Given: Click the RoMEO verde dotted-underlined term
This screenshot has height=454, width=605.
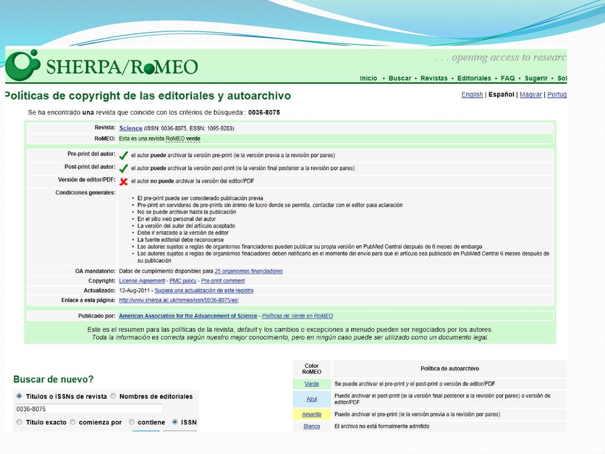Looking at the screenshot, I should [183, 138].
